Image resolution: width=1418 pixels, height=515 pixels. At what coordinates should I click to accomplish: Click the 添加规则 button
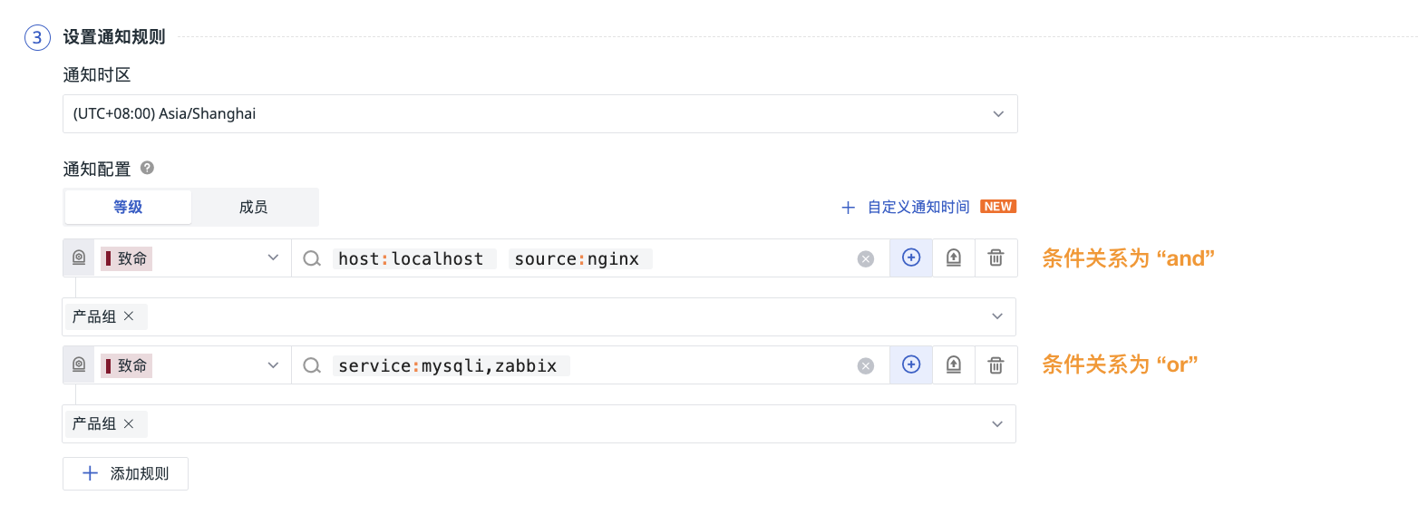click(x=126, y=473)
